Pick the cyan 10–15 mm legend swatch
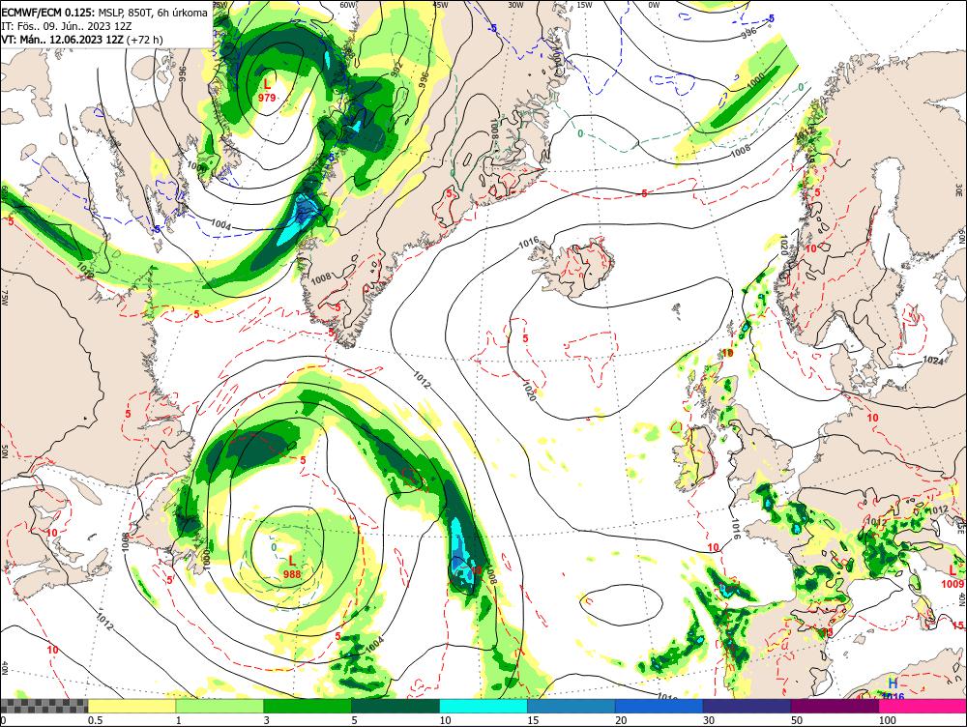This screenshot has width=967, height=727. [x=483, y=706]
